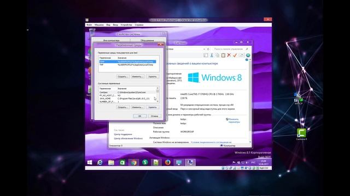The width and height of the screenshot is (350, 196).
Task: Click the system variables scrollbar down arrow
Action: tap(157, 101)
